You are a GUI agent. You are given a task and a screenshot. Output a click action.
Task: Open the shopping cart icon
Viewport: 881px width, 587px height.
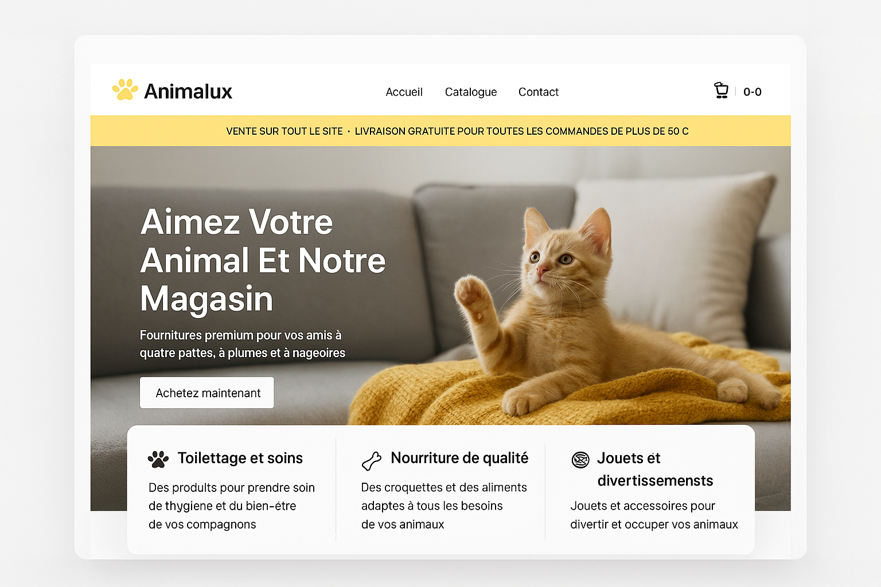[721, 91]
